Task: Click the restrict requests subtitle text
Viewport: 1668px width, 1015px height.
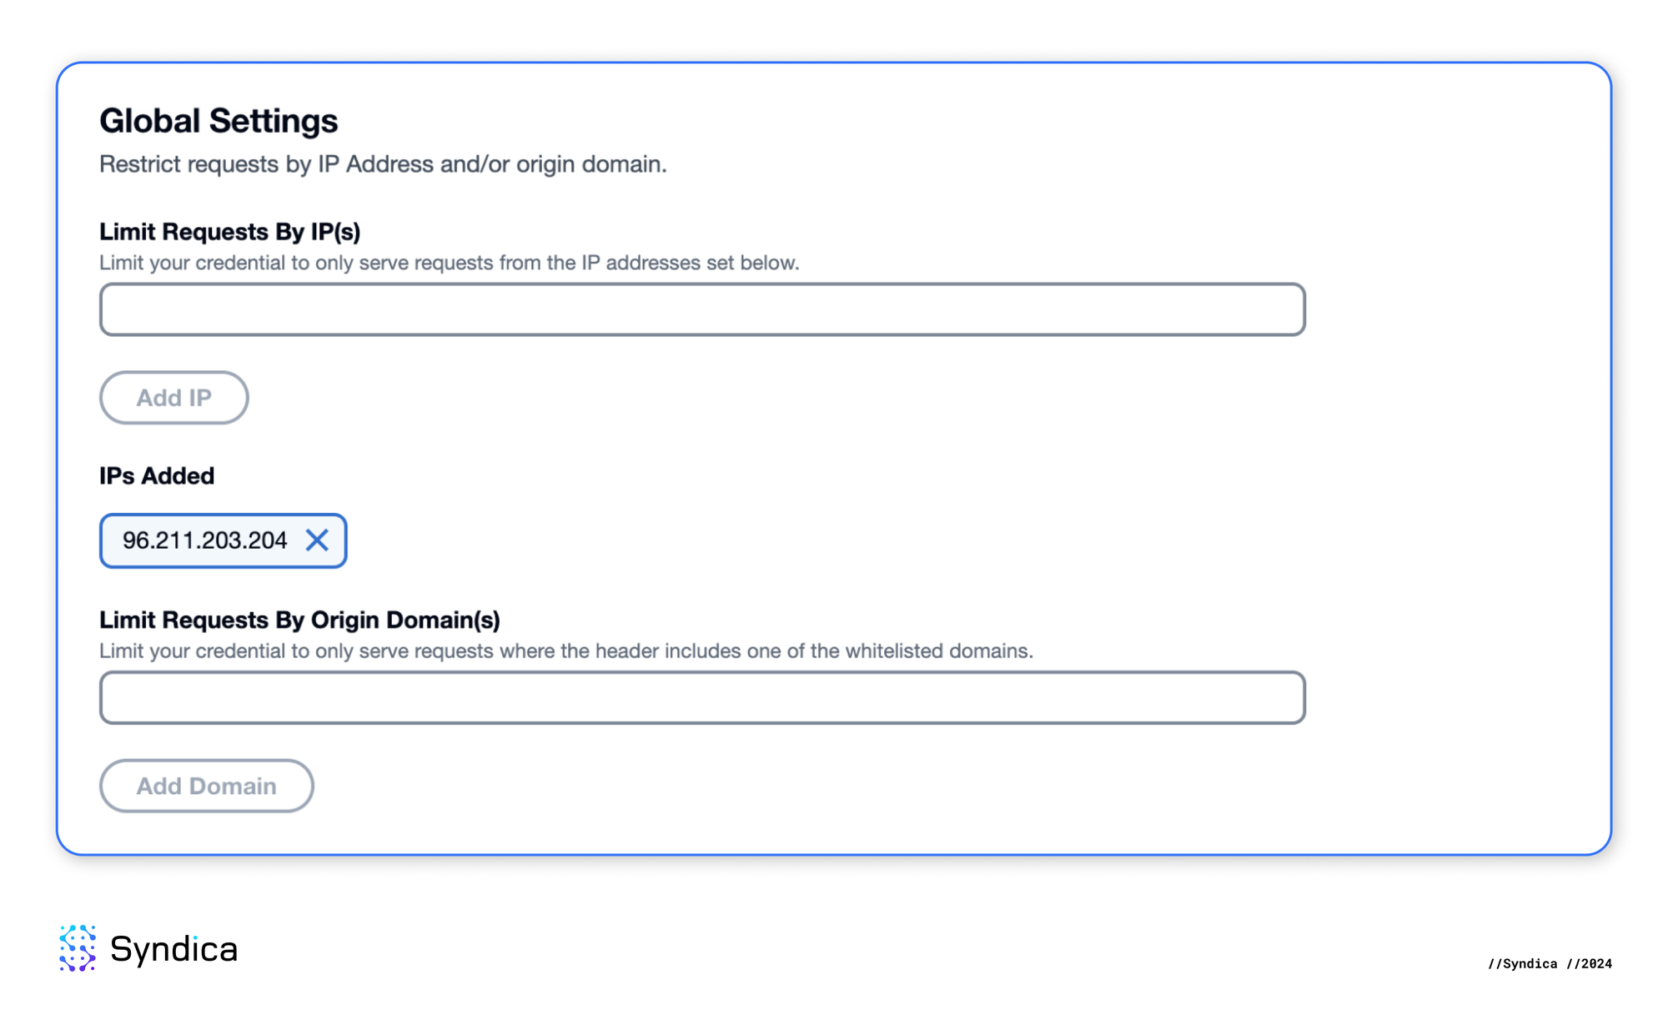Action: (x=383, y=164)
